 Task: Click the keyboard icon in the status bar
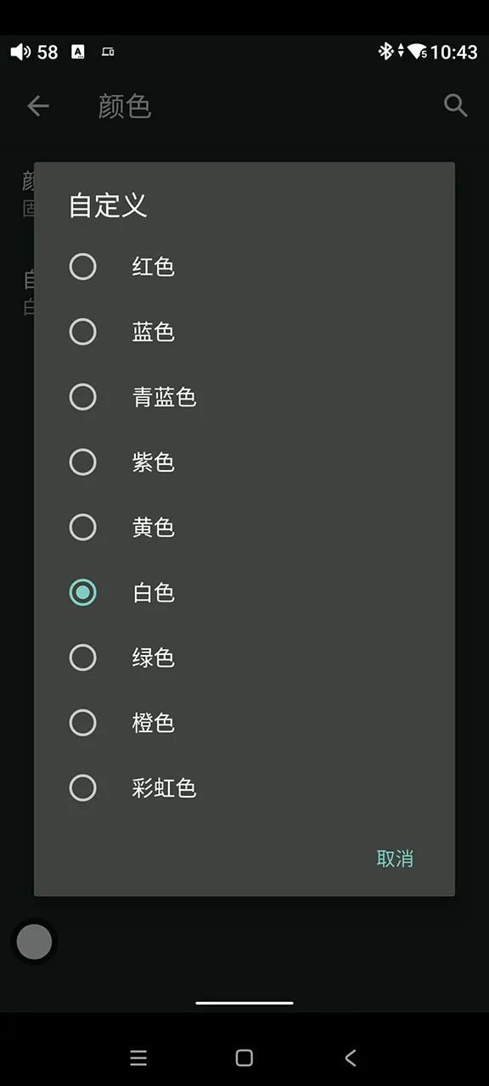tap(108, 51)
